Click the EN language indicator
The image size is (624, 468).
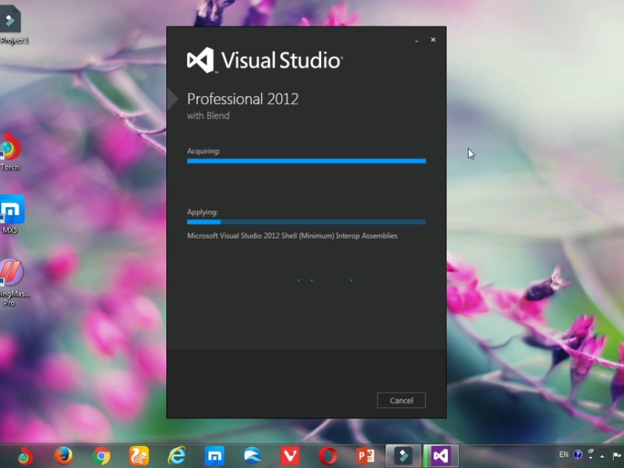pyautogui.click(x=563, y=455)
